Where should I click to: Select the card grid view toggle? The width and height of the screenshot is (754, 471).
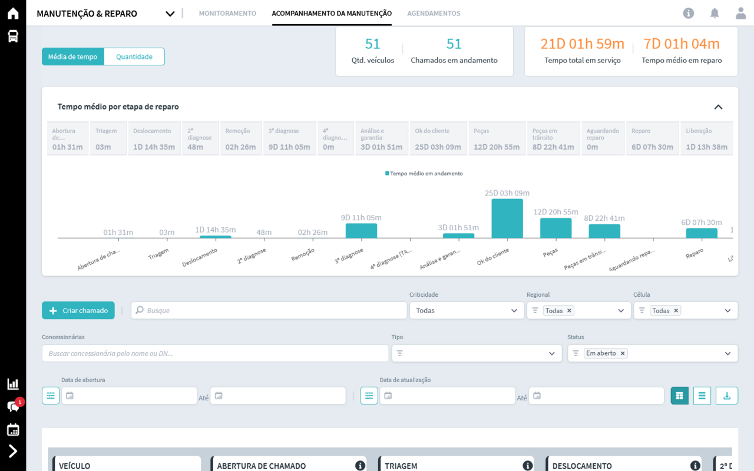679,396
